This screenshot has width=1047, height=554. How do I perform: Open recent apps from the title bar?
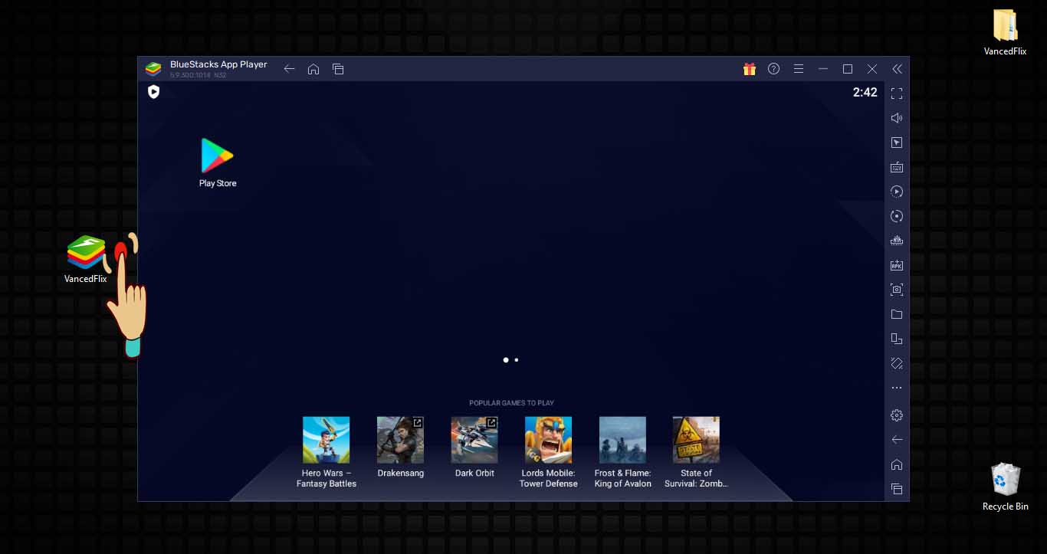338,69
